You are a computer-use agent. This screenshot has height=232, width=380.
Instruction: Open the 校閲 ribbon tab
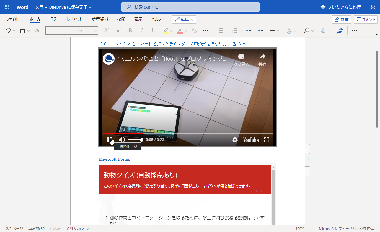[121, 19]
